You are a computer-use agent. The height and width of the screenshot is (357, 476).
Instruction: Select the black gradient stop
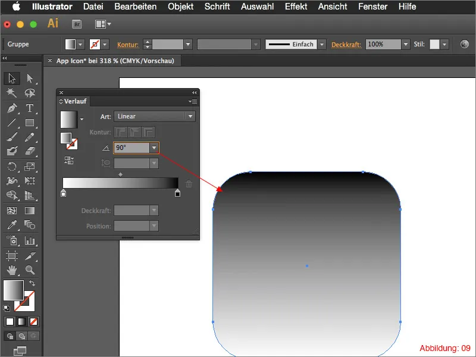pos(177,193)
